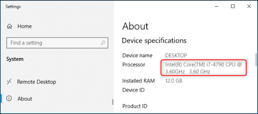
Task: Click the right pane vertical scrollbar
Action: (x=256, y=60)
